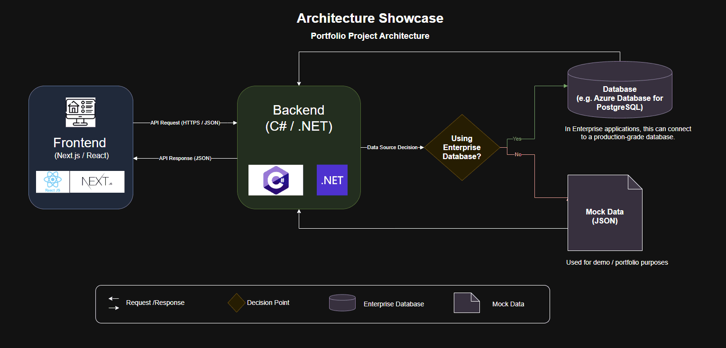Viewport: 726px width, 348px height.
Task: Click the Frontend heading text
Action: (x=80, y=143)
